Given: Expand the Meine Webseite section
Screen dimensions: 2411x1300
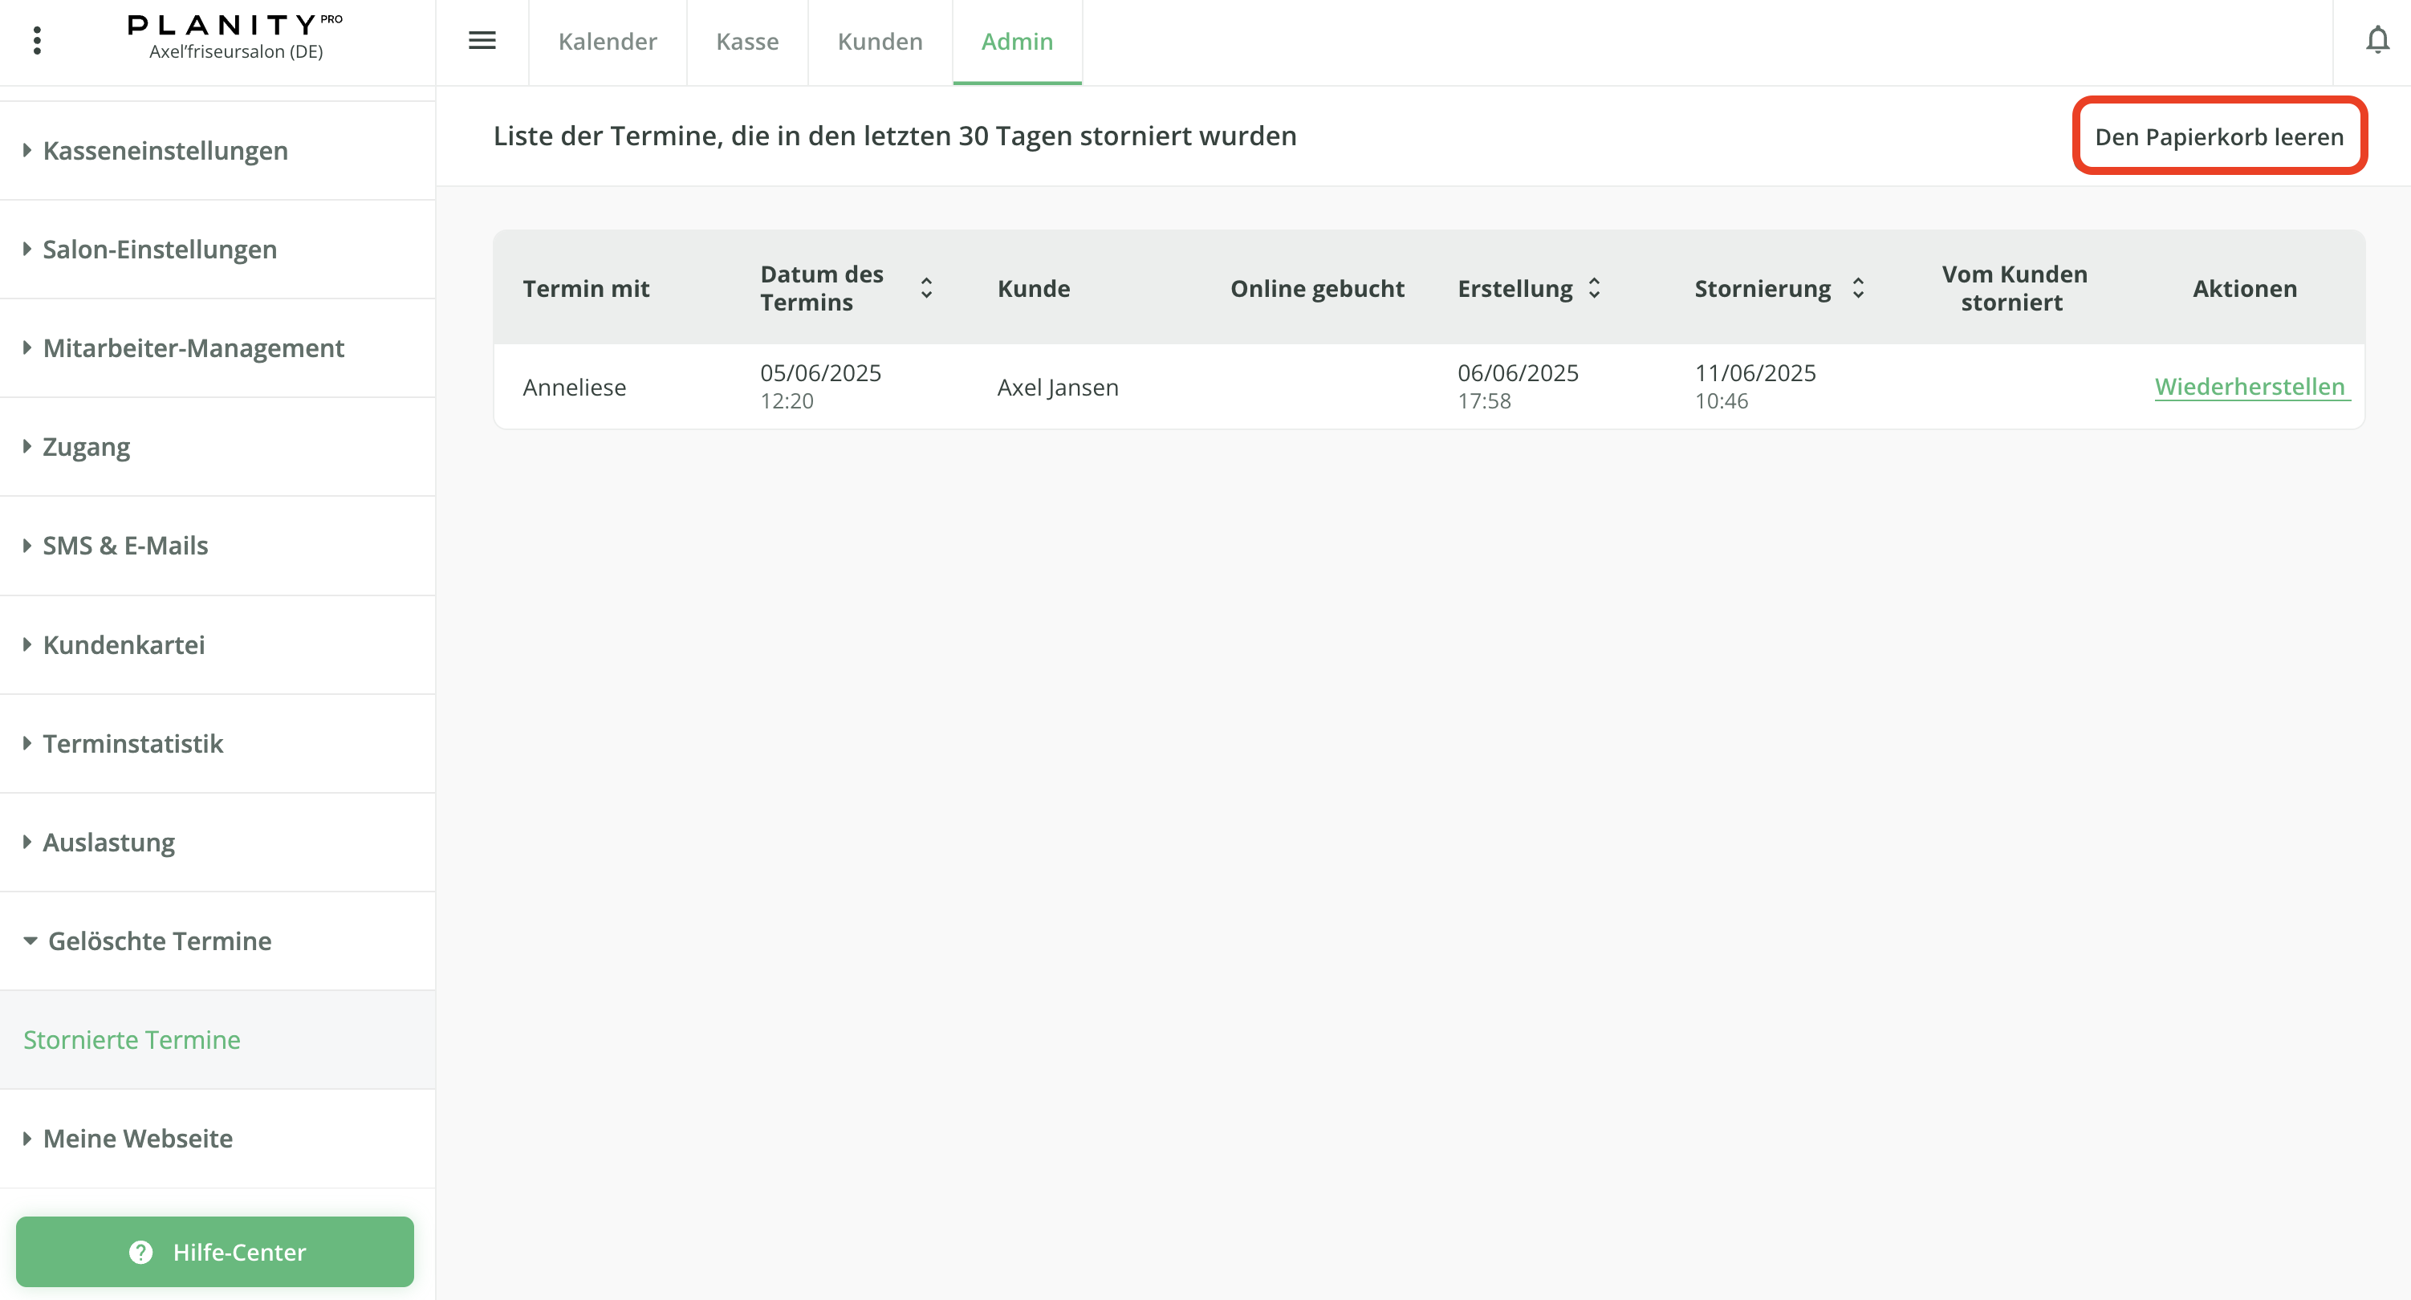Looking at the screenshot, I should click(x=136, y=1138).
